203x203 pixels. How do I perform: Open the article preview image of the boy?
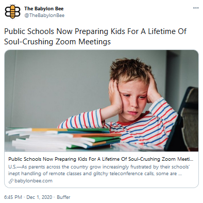(x=102, y=101)
